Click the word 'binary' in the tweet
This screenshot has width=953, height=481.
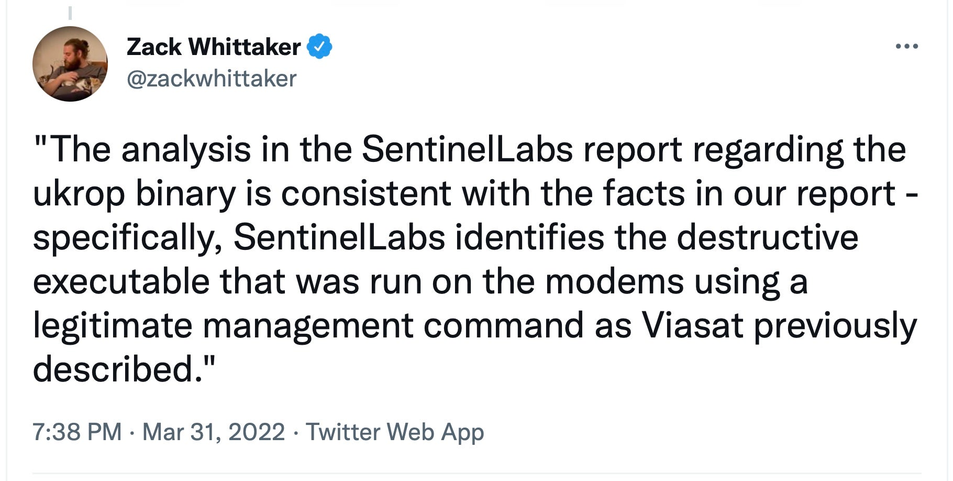point(186,194)
